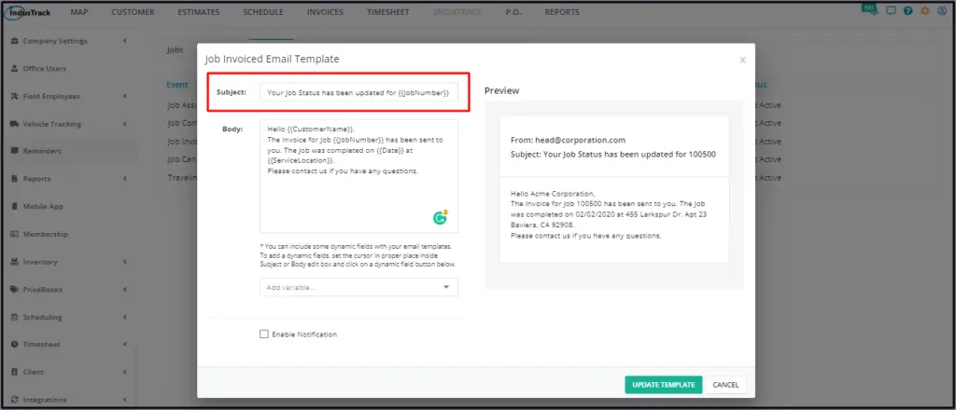Click the Membership icon in sidebar
Image resolution: width=956 pixels, height=410 pixels.
click(x=15, y=234)
